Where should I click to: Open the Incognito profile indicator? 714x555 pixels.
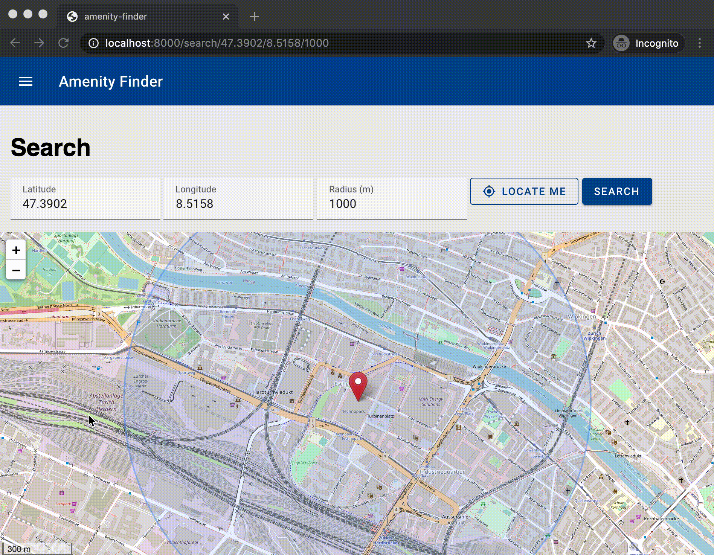click(647, 43)
